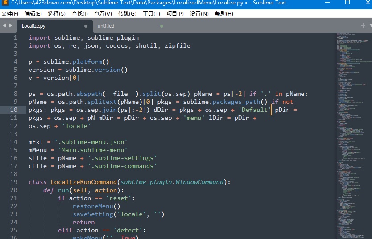Click line number 25 in gutter
The image size is (372, 239).
13,230
